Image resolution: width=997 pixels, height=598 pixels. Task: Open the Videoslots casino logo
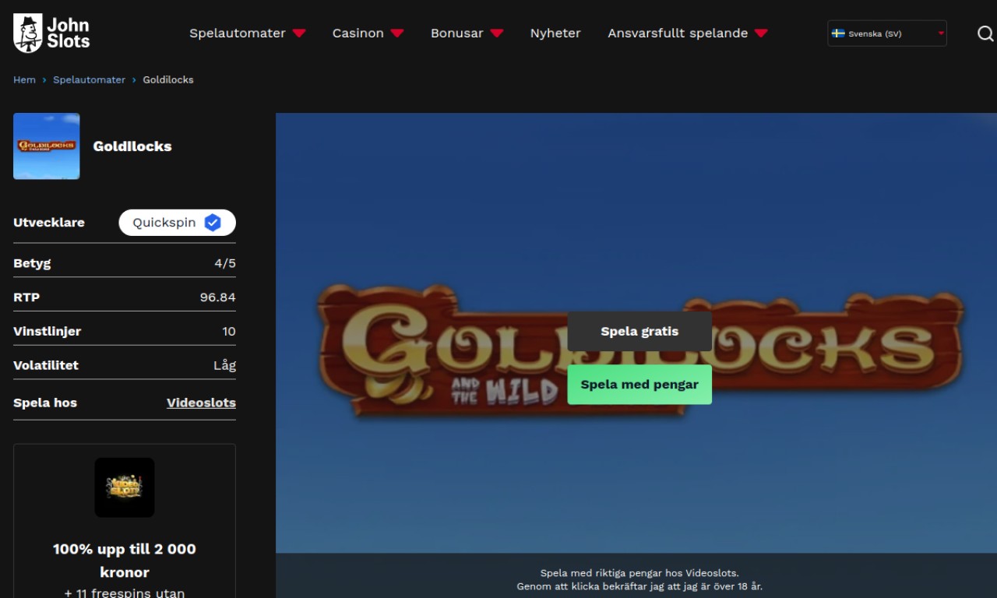point(125,487)
